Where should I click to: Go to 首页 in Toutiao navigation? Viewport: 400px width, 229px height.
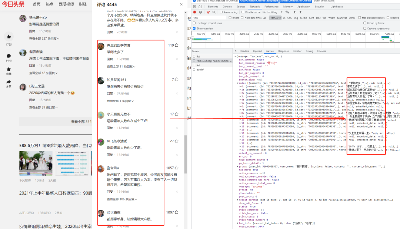click(x=37, y=4)
